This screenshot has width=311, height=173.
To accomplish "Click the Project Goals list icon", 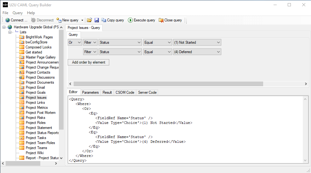I will tap(22, 92).
